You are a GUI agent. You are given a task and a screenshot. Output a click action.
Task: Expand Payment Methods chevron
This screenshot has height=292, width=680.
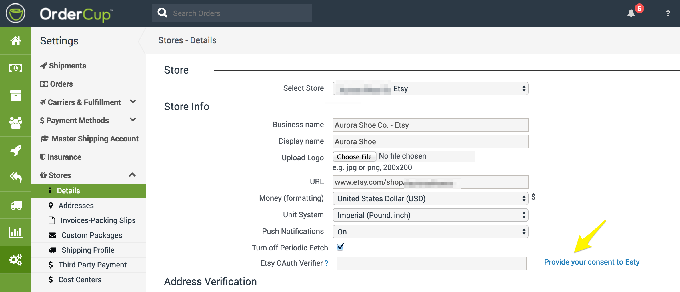133,120
